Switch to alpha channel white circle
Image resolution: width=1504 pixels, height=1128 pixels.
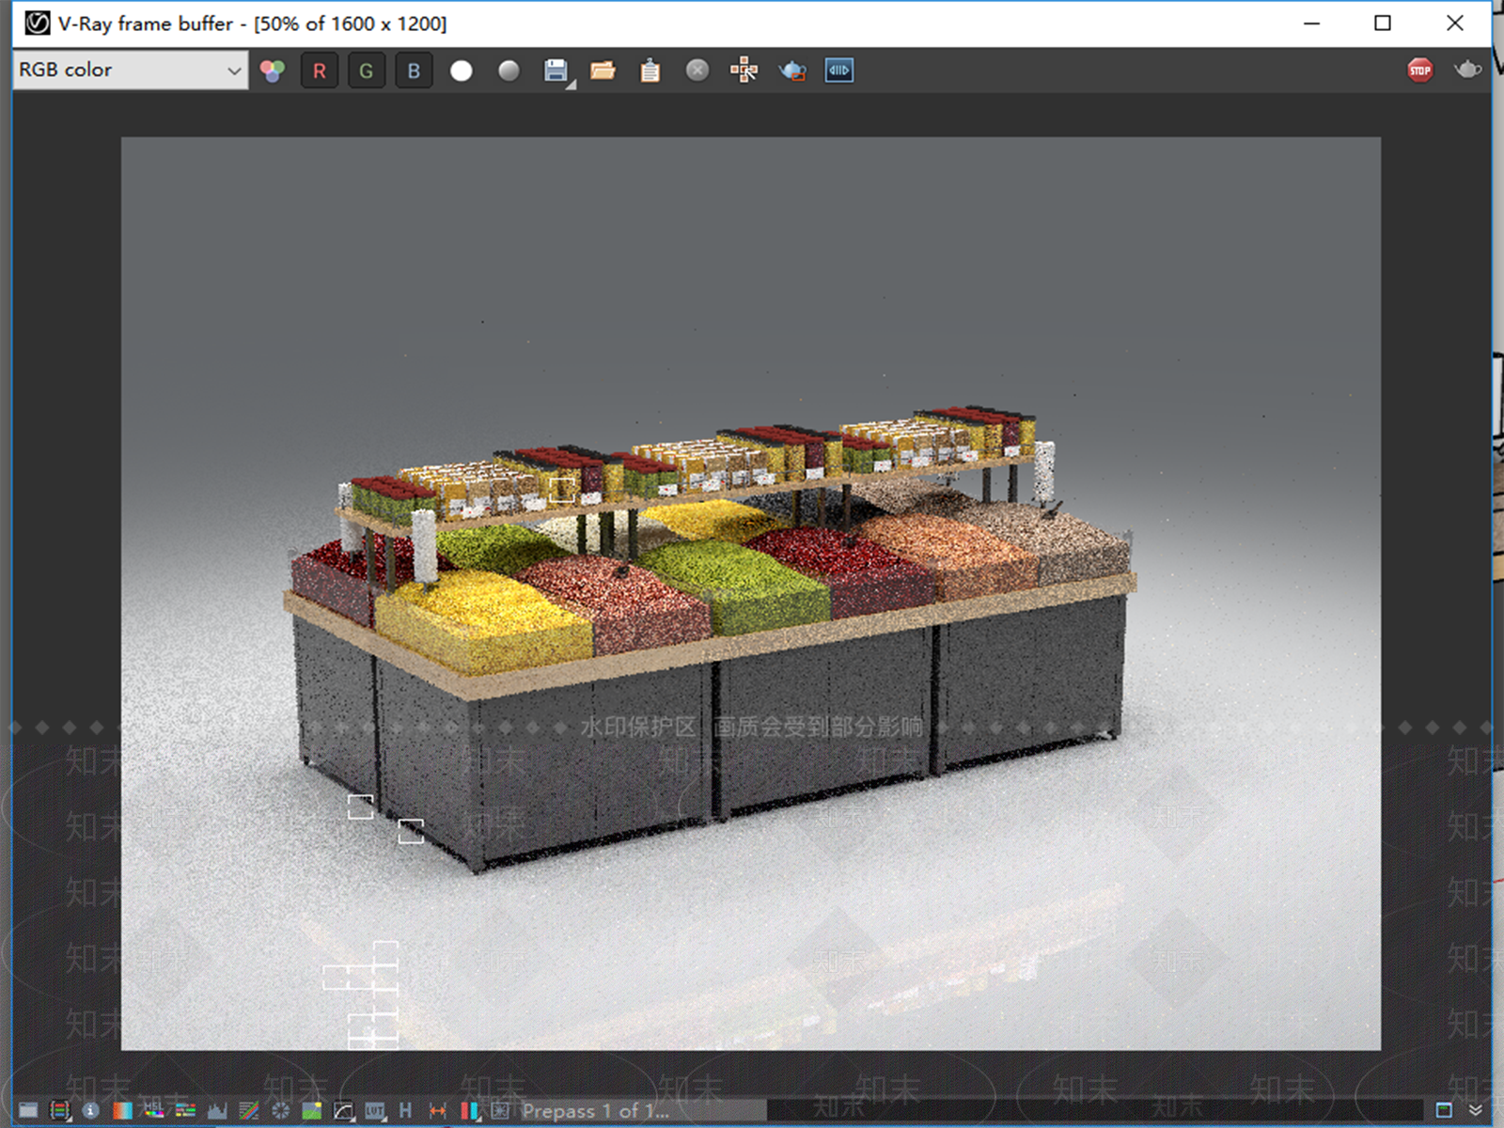coord(462,70)
